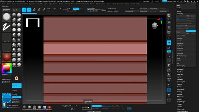This screenshot has width=199, height=112.
Task: Open the Preferences menu
Action: coord(85,4)
